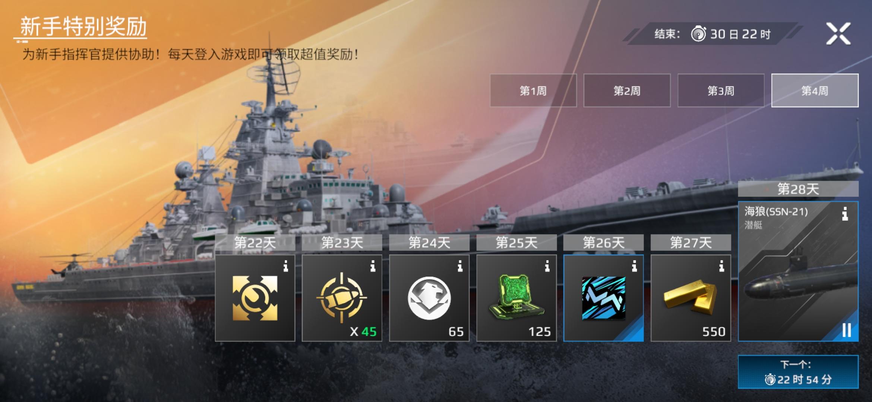Open info for Day 23 reward
This screenshot has height=402, width=872.
point(373,266)
